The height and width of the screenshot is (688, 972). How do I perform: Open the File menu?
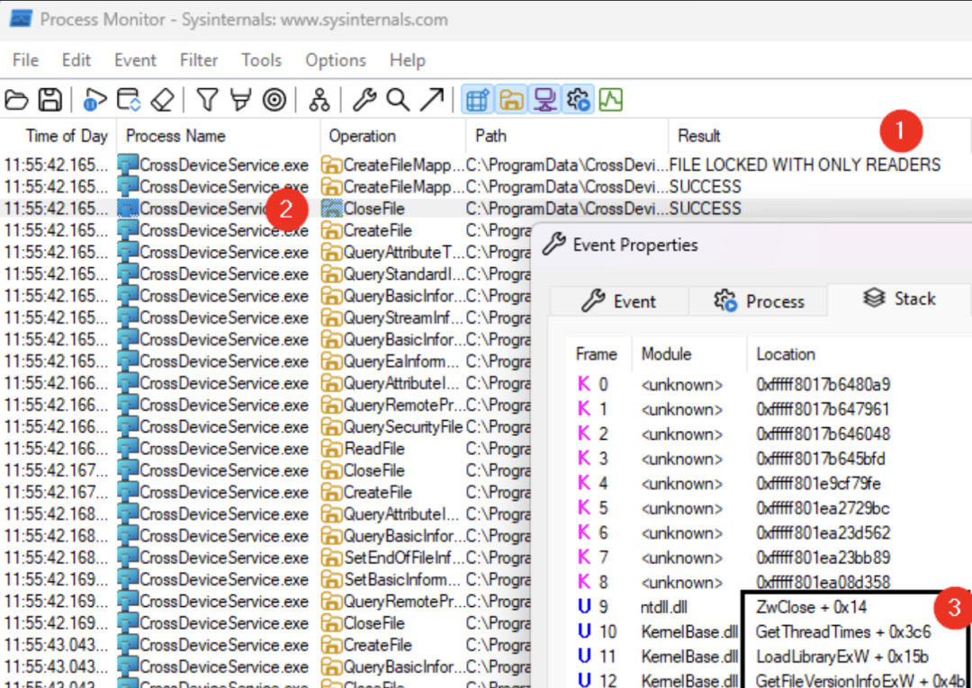[x=25, y=60]
